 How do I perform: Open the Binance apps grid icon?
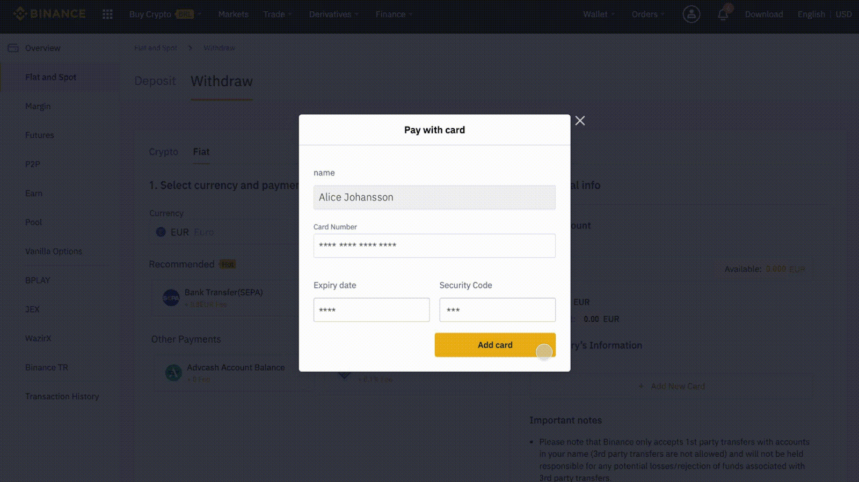[107, 14]
